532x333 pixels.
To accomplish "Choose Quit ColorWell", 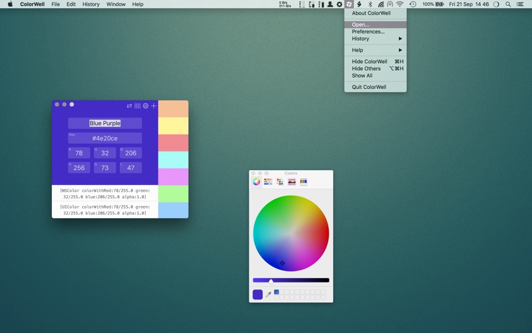I will pos(375,87).
